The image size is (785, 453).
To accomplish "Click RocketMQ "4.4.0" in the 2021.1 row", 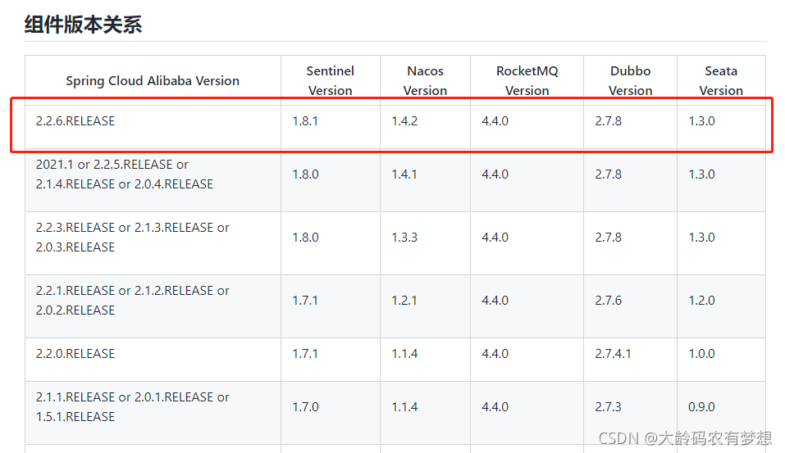I will [495, 174].
